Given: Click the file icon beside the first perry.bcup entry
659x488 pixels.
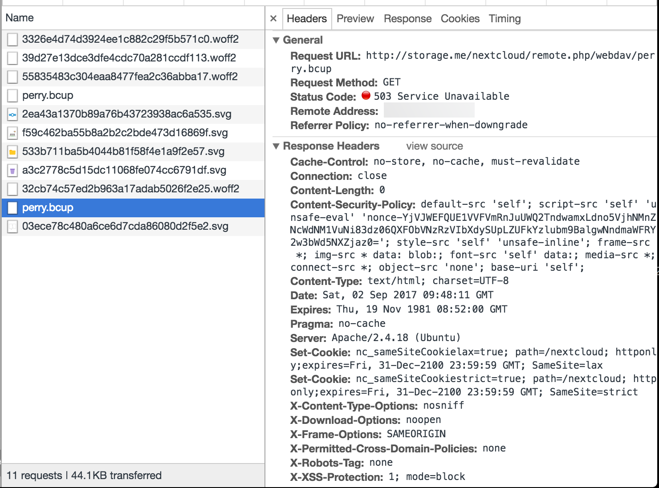Looking at the screenshot, I should tap(12, 95).
